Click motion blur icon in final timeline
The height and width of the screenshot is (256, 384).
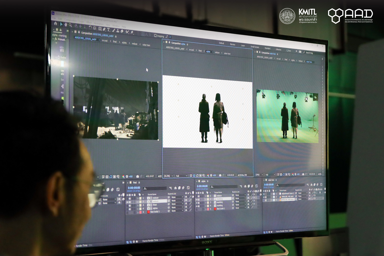[184, 188]
